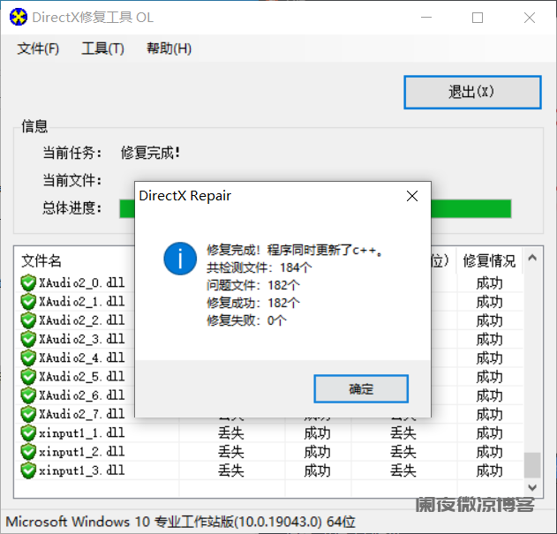Select the XAudio2_3.dll file name
The image size is (557, 534).
(x=82, y=339)
